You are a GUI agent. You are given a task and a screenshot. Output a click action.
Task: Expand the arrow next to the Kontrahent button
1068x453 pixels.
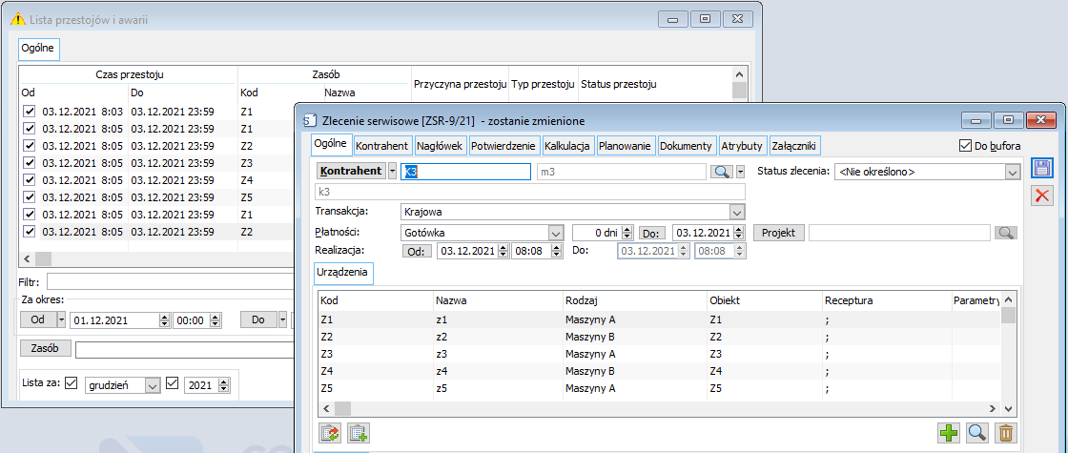tap(392, 171)
